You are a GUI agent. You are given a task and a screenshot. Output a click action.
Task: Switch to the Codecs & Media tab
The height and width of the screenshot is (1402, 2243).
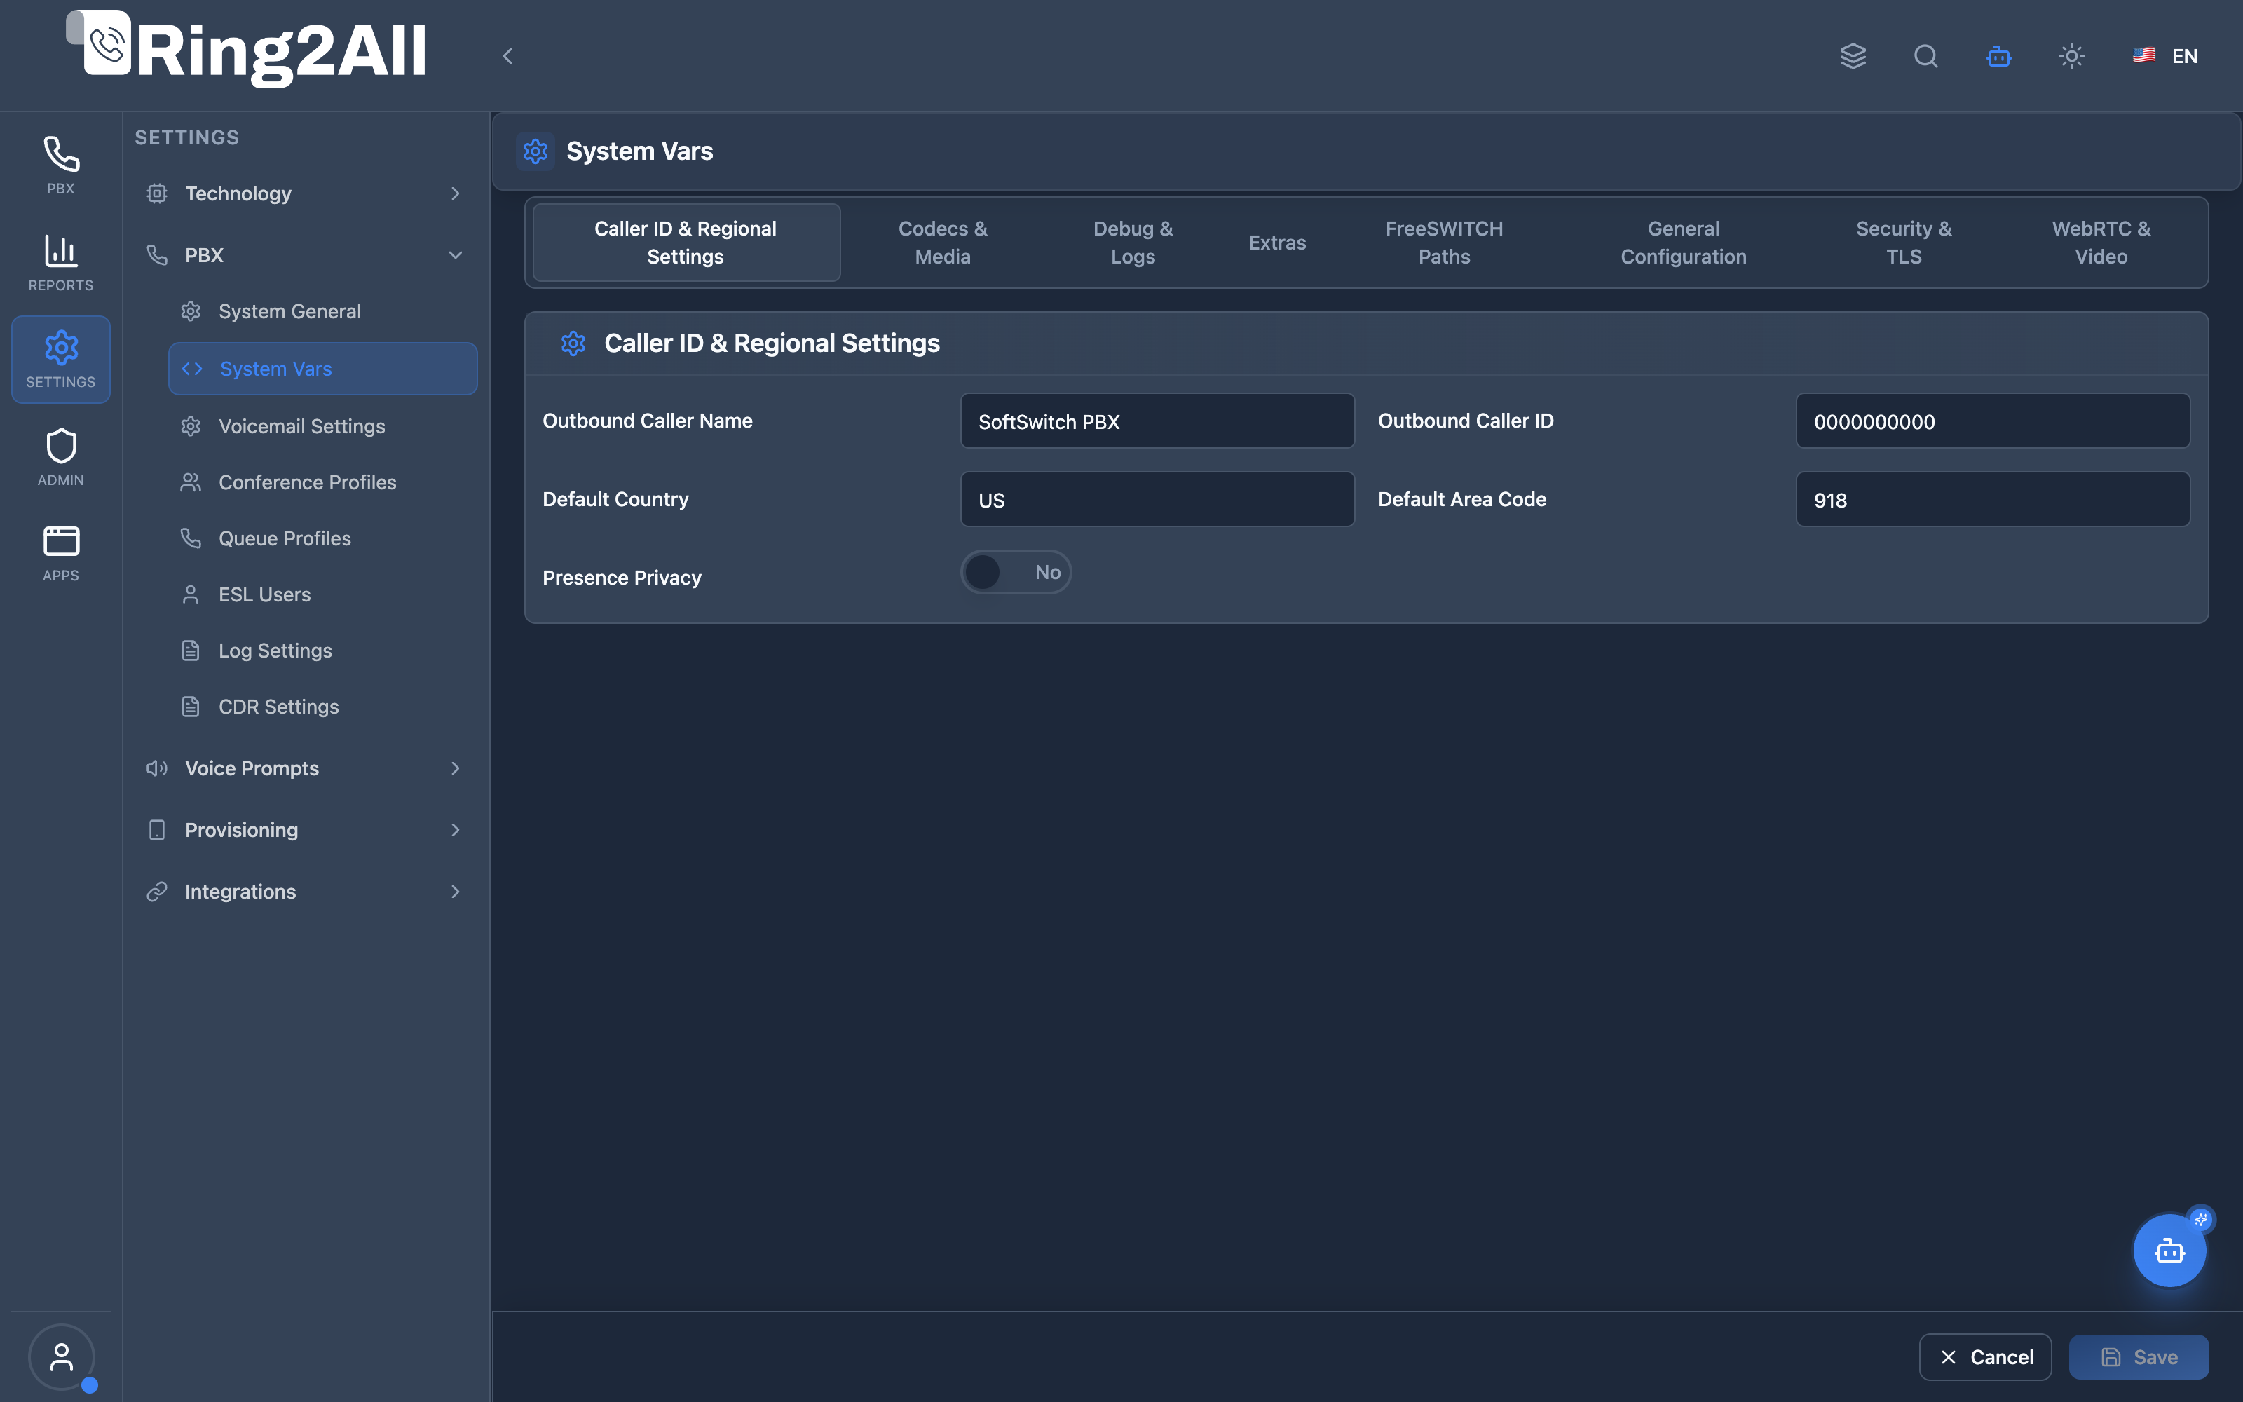(943, 242)
